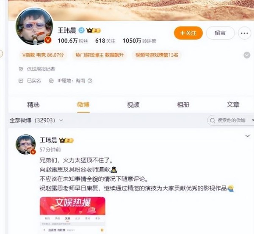This screenshot has height=234, width=254.
Task: Expand the 全部微博 (32903) filter dropdown
Action: (36, 120)
